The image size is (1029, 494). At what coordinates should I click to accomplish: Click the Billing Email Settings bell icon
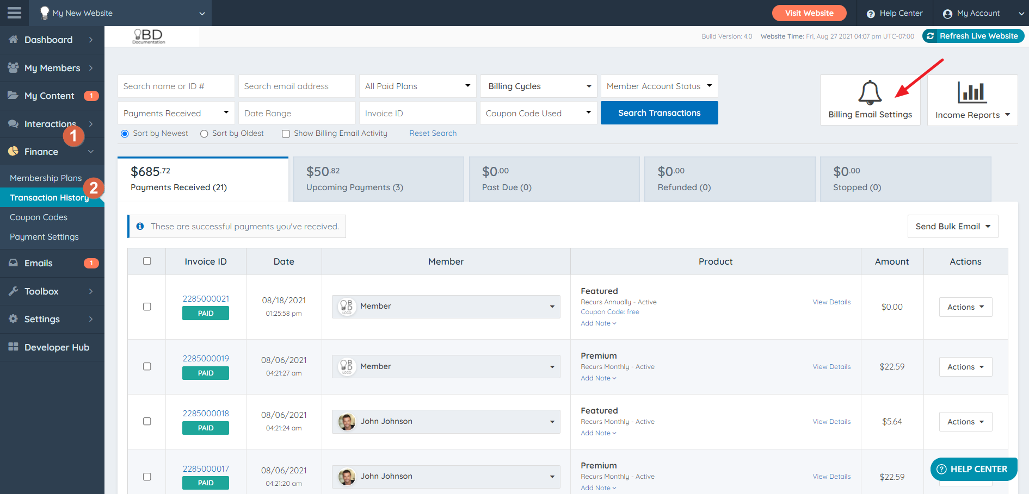coord(870,92)
